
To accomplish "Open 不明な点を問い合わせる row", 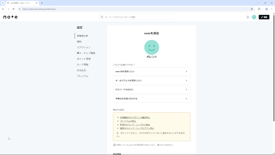I will 151,99.
